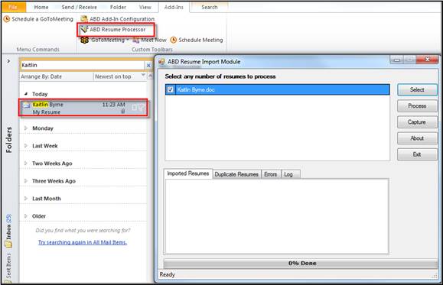443x285 pixels.
Task: Click the GoToMeeting flower icon
Action: (x=84, y=40)
